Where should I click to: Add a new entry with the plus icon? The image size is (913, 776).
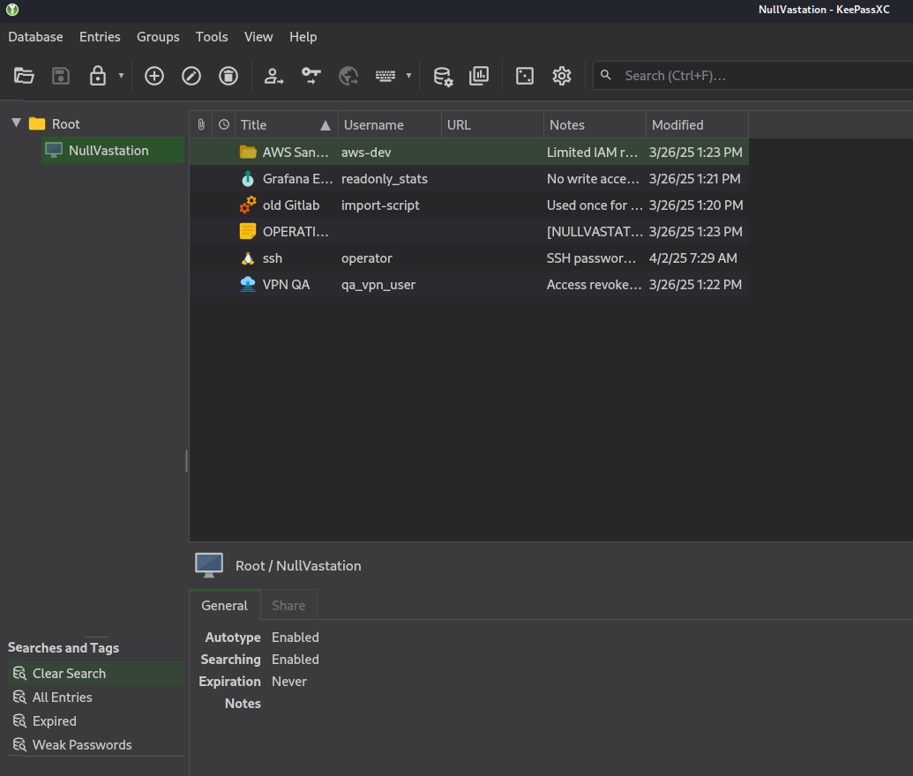(154, 76)
